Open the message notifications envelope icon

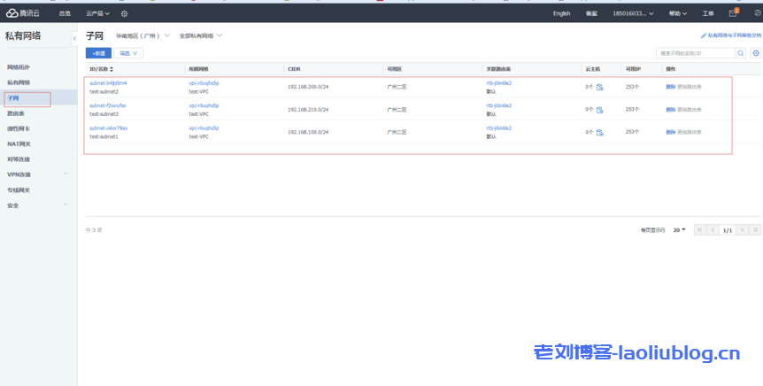(x=732, y=13)
